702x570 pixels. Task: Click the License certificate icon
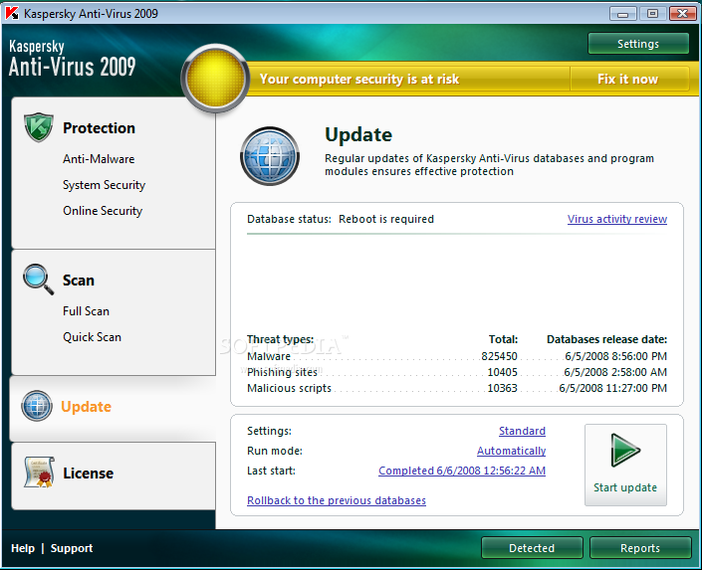click(x=39, y=473)
